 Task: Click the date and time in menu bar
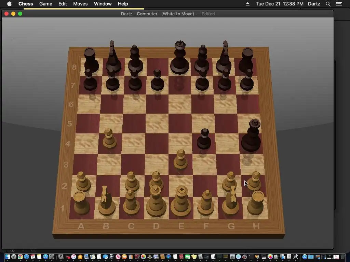(280, 4)
